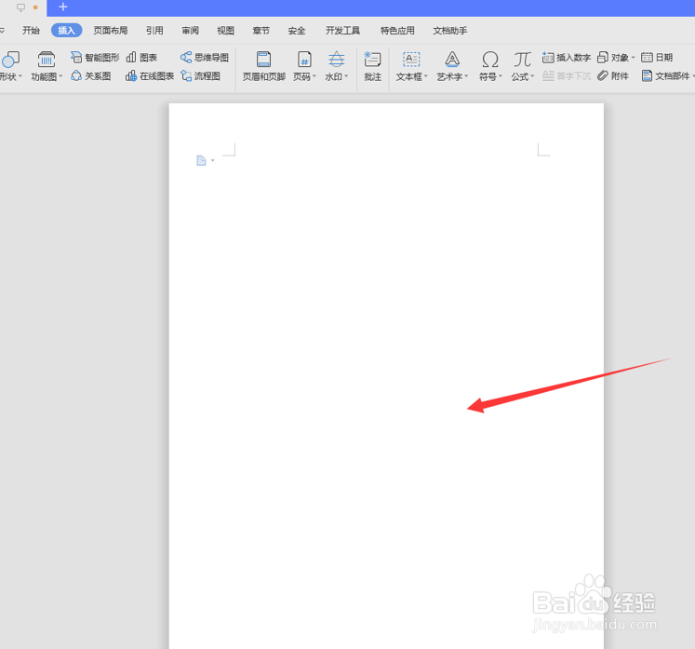Insert a 关系图 relationship diagram
Screen dimensions: 695x649
point(91,75)
